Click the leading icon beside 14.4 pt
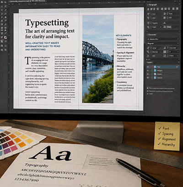 pyautogui.click(x=165, y=48)
